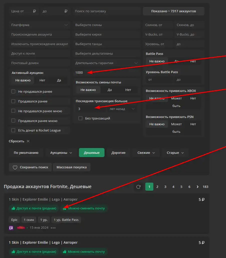Click the Поиск по заголовку input field
Viewport: 226px width, 258px height.
click(x=106, y=11)
